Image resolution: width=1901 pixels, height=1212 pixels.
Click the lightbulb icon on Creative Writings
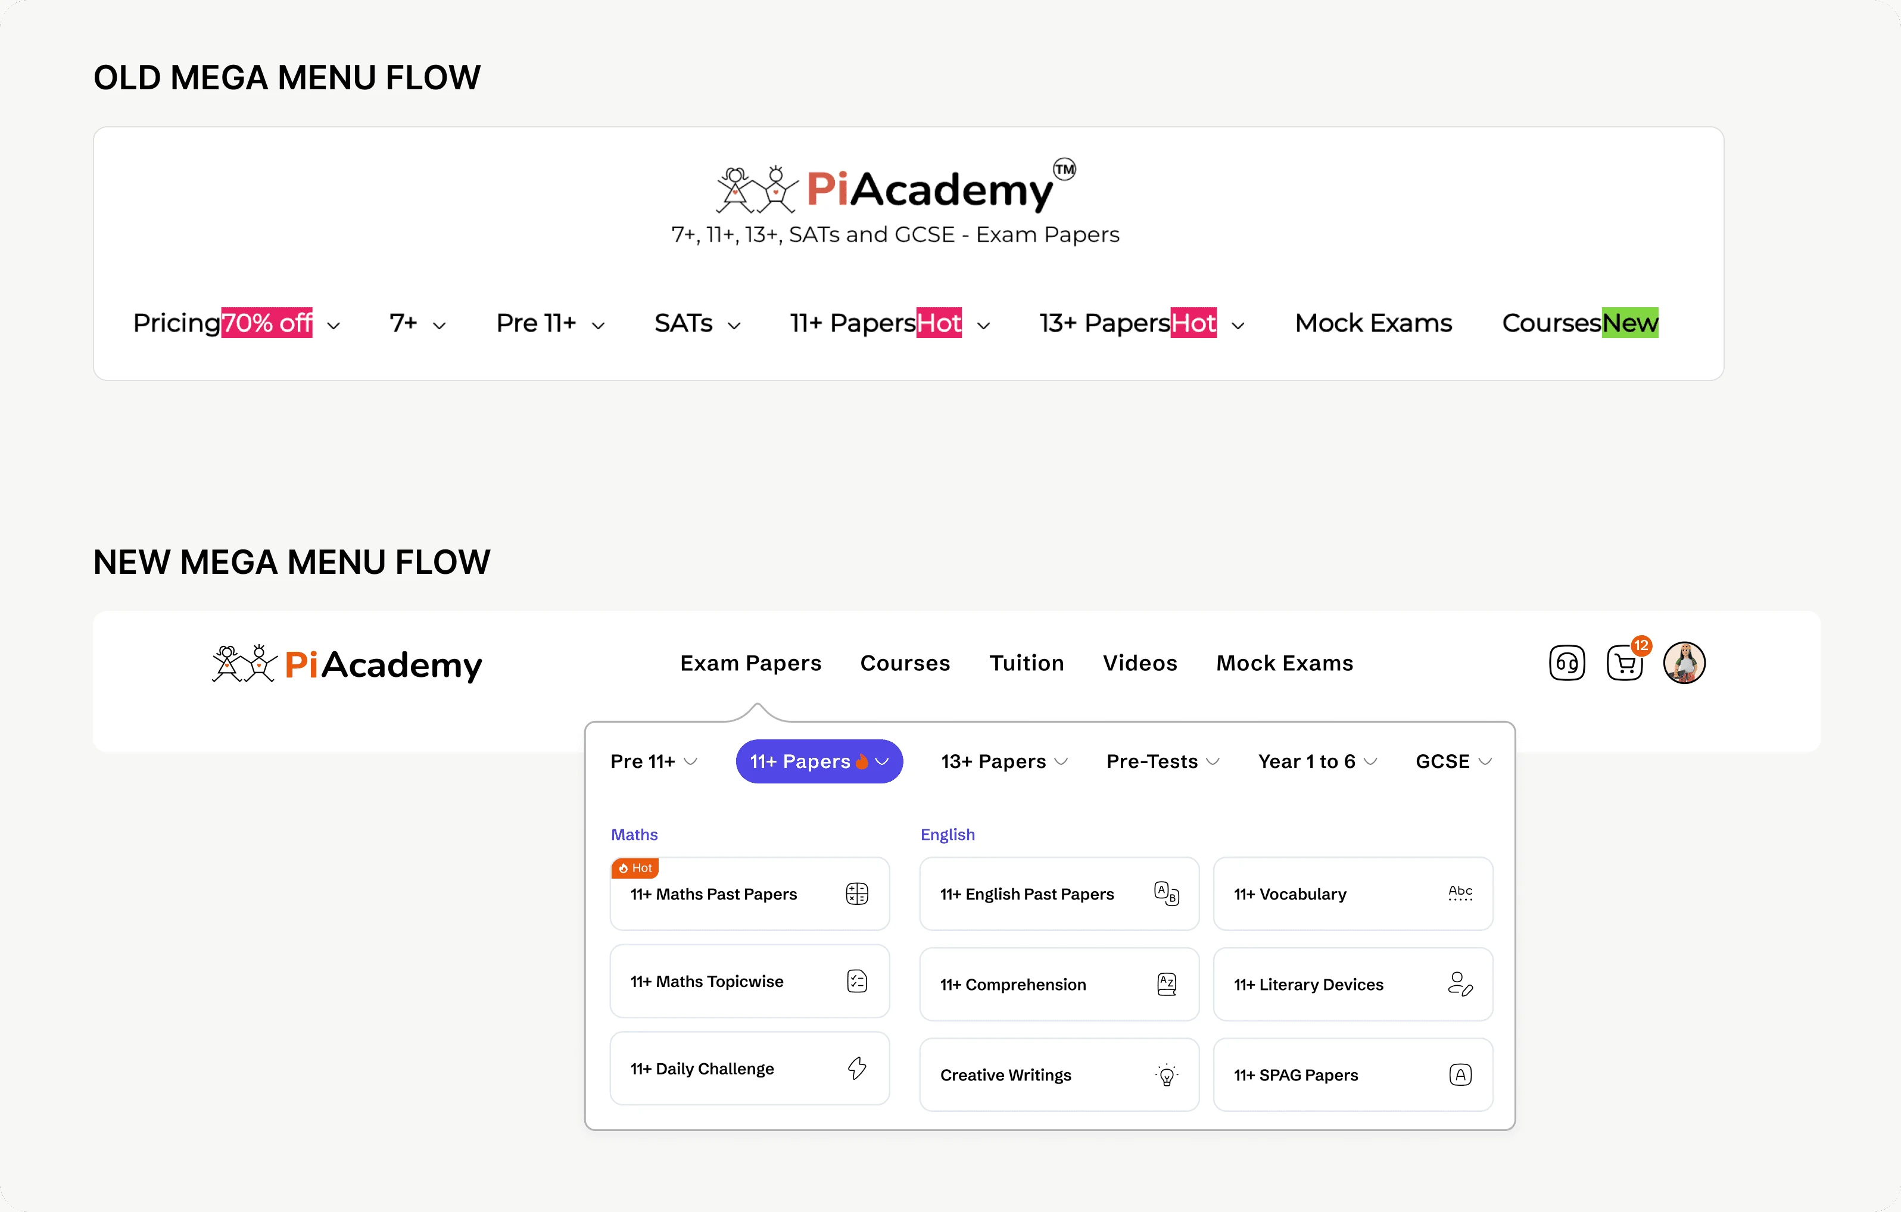point(1167,1074)
